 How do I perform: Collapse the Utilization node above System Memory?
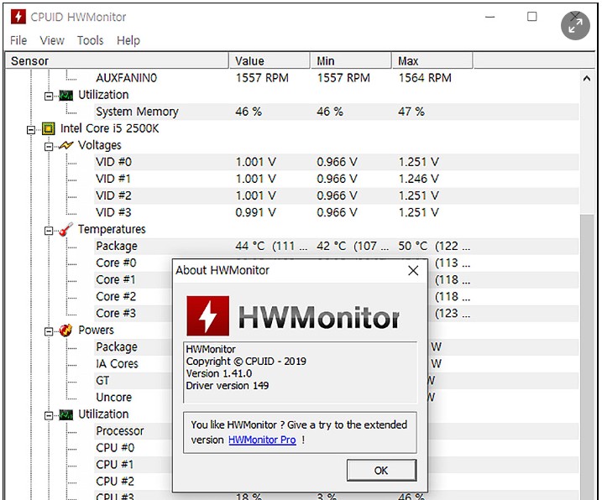click(49, 96)
